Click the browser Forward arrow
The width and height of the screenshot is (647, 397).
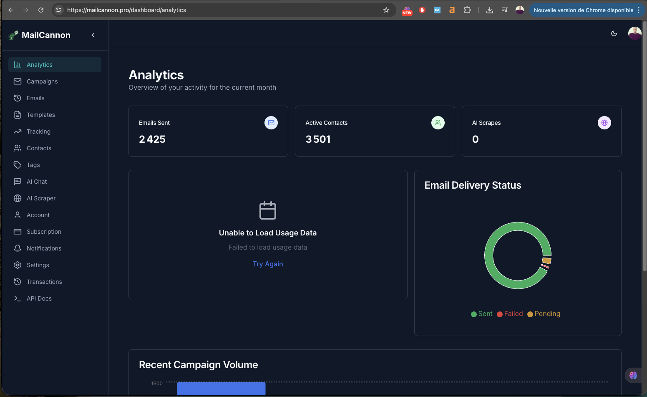(26, 10)
